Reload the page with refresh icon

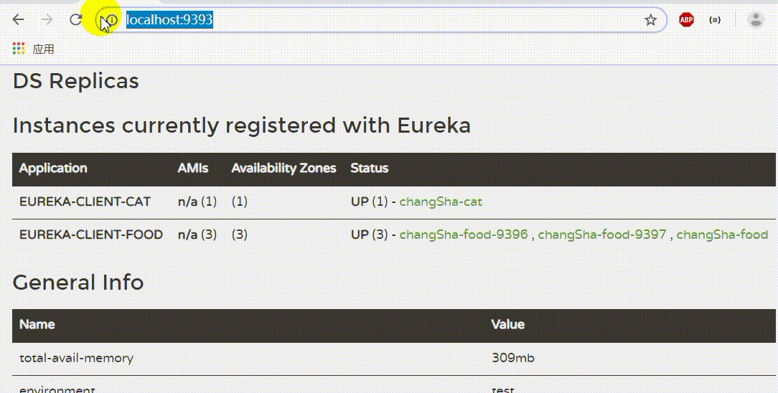(x=75, y=19)
